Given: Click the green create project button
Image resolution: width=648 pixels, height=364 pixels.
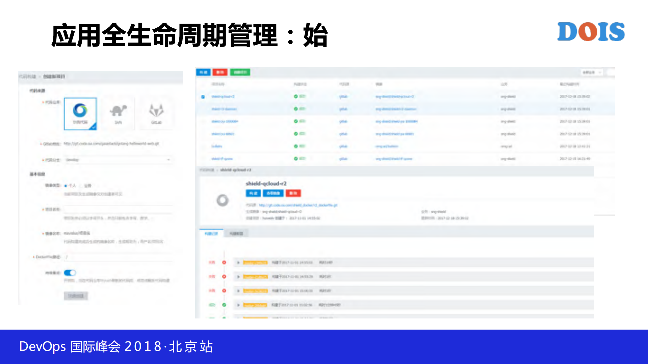Looking at the screenshot, I should click(x=239, y=72).
